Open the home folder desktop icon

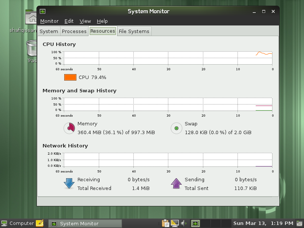click(x=31, y=17)
